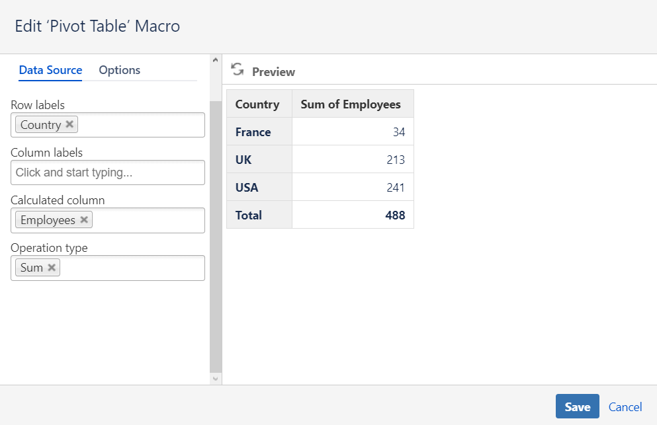Save the Pivot Table macro
Viewport: 657px width, 425px height.
coord(577,406)
